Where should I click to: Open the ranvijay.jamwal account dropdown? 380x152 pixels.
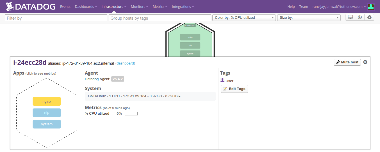339,6
